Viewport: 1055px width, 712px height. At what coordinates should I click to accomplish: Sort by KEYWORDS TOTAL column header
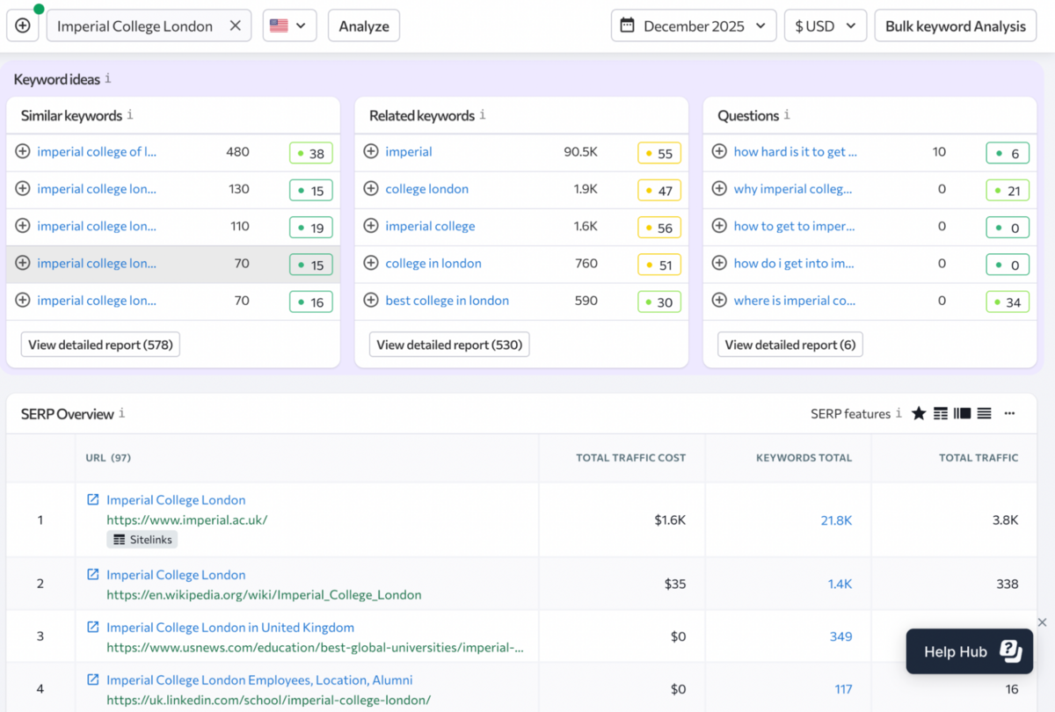[804, 457]
